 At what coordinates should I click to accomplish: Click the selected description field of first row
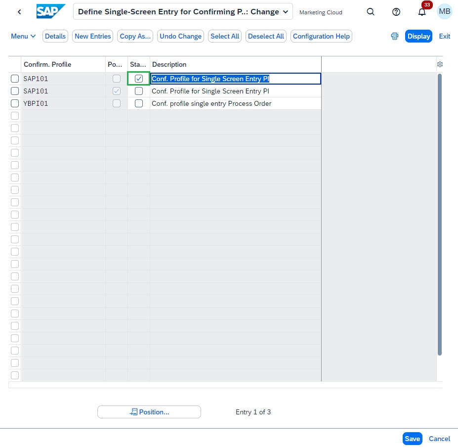(x=236, y=79)
